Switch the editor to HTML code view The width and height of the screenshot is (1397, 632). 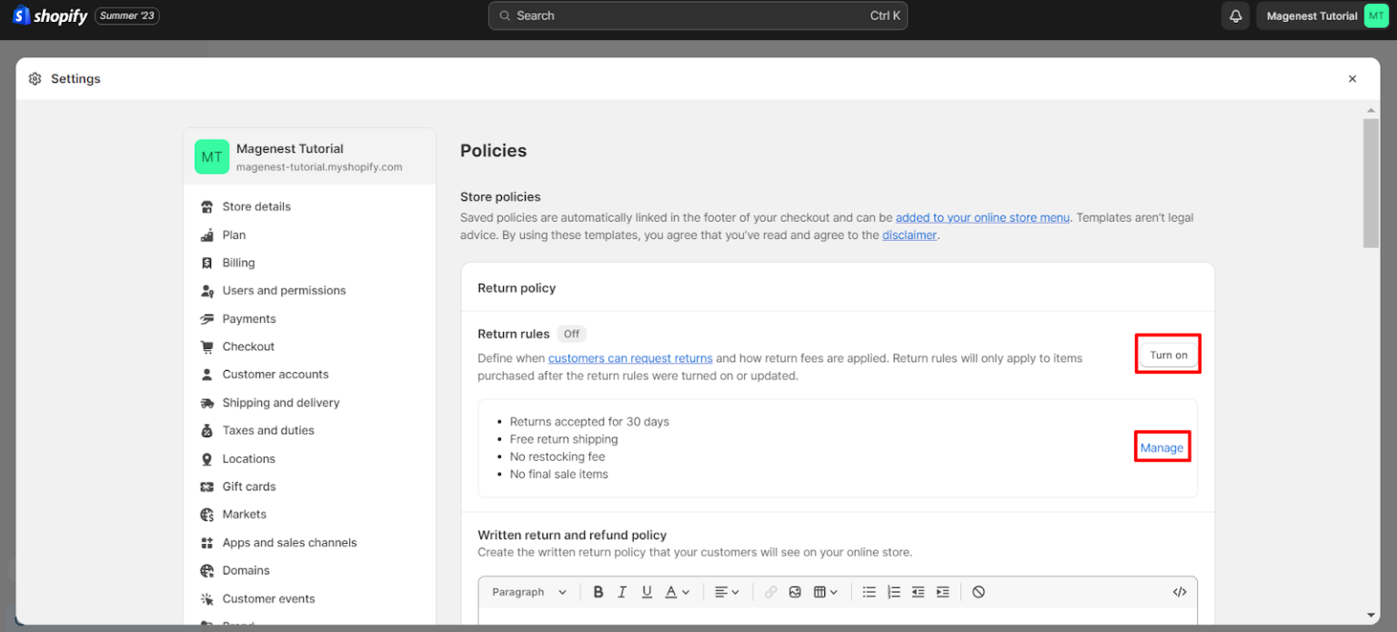pos(1180,591)
